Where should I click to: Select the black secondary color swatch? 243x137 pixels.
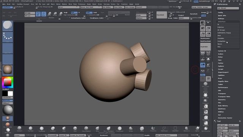(5, 94)
